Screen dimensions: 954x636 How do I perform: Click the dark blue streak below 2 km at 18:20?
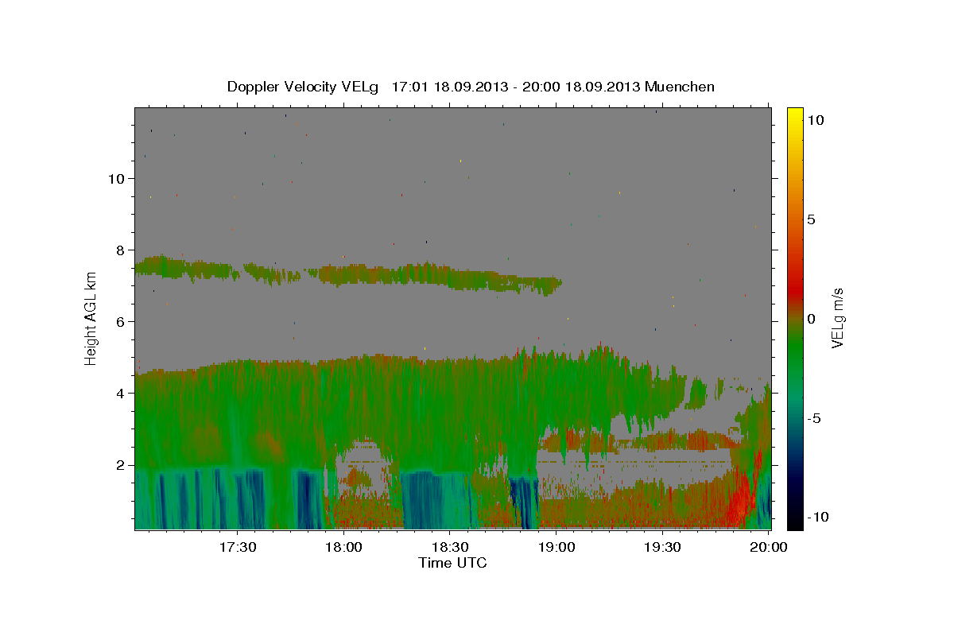(x=424, y=501)
